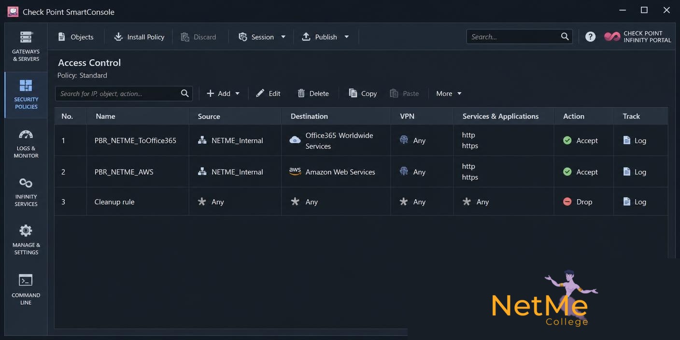Install Policy from the toolbar
The width and height of the screenshot is (680, 340).
(x=139, y=37)
